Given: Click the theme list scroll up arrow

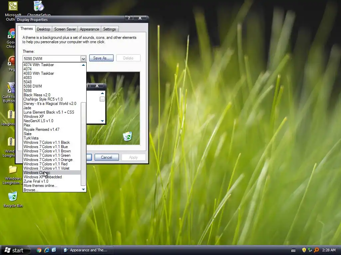Looking at the screenshot, I should pos(83,65).
